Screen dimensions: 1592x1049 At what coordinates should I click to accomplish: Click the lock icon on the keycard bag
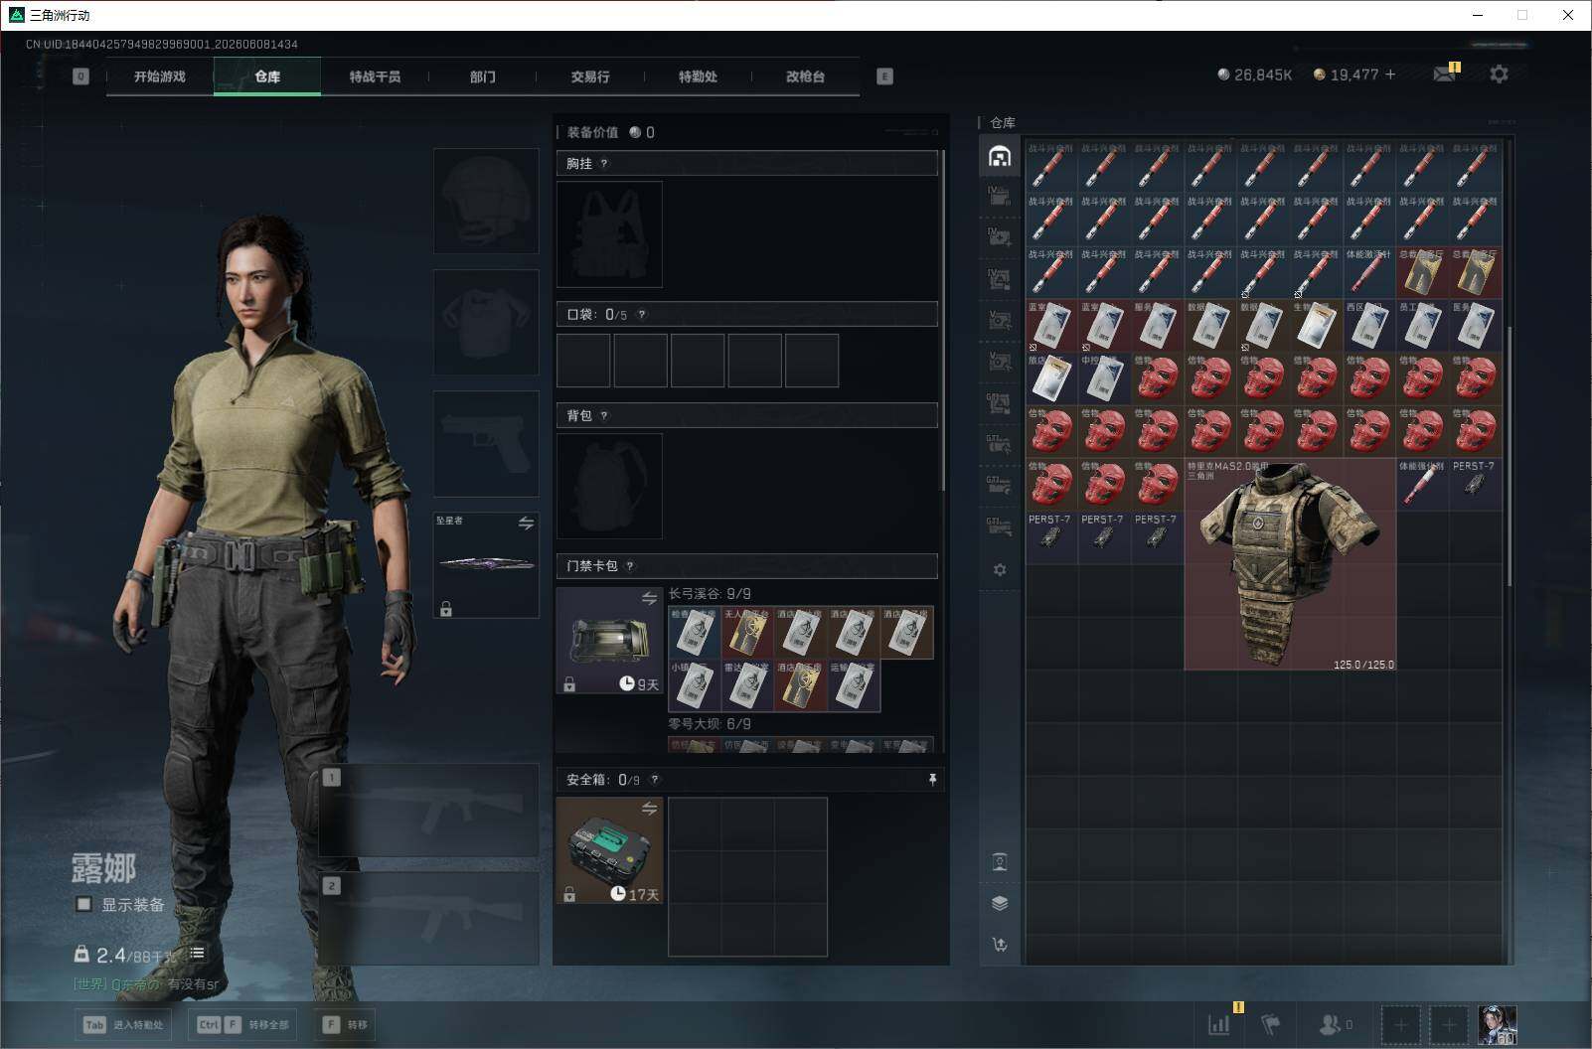pyautogui.click(x=569, y=684)
